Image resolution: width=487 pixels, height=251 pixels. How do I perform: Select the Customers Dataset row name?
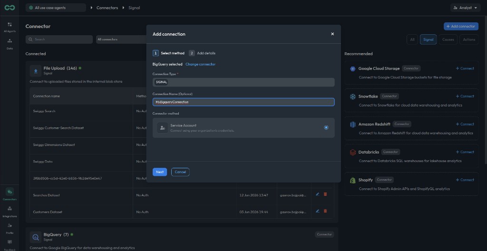pyautogui.click(x=48, y=212)
